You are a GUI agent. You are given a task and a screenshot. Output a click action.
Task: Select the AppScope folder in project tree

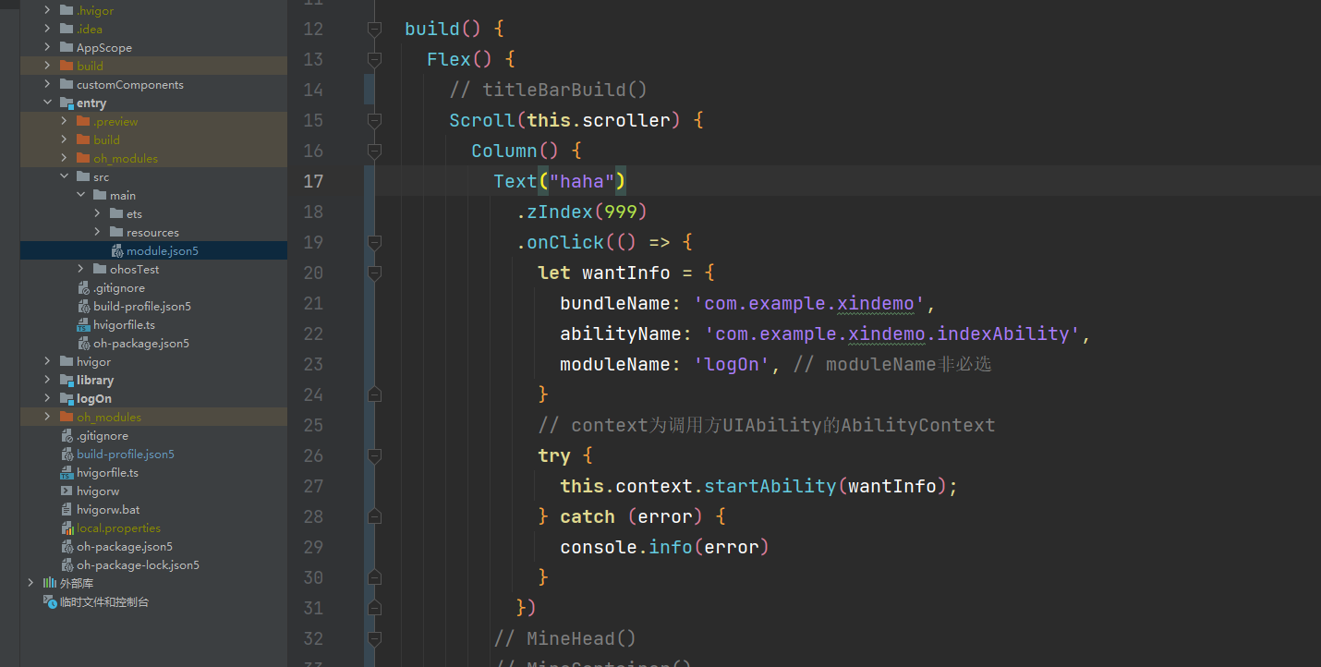pyautogui.click(x=103, y=48)
